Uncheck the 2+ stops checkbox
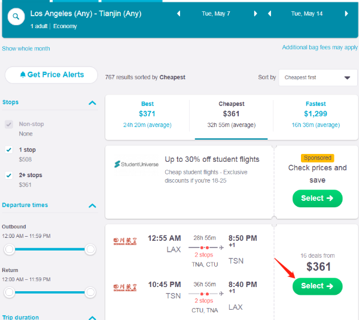Viewport: 359px width, 320px height. click(9, 176)
